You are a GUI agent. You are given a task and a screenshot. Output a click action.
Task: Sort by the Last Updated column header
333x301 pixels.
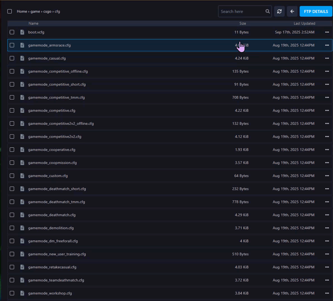304,23
